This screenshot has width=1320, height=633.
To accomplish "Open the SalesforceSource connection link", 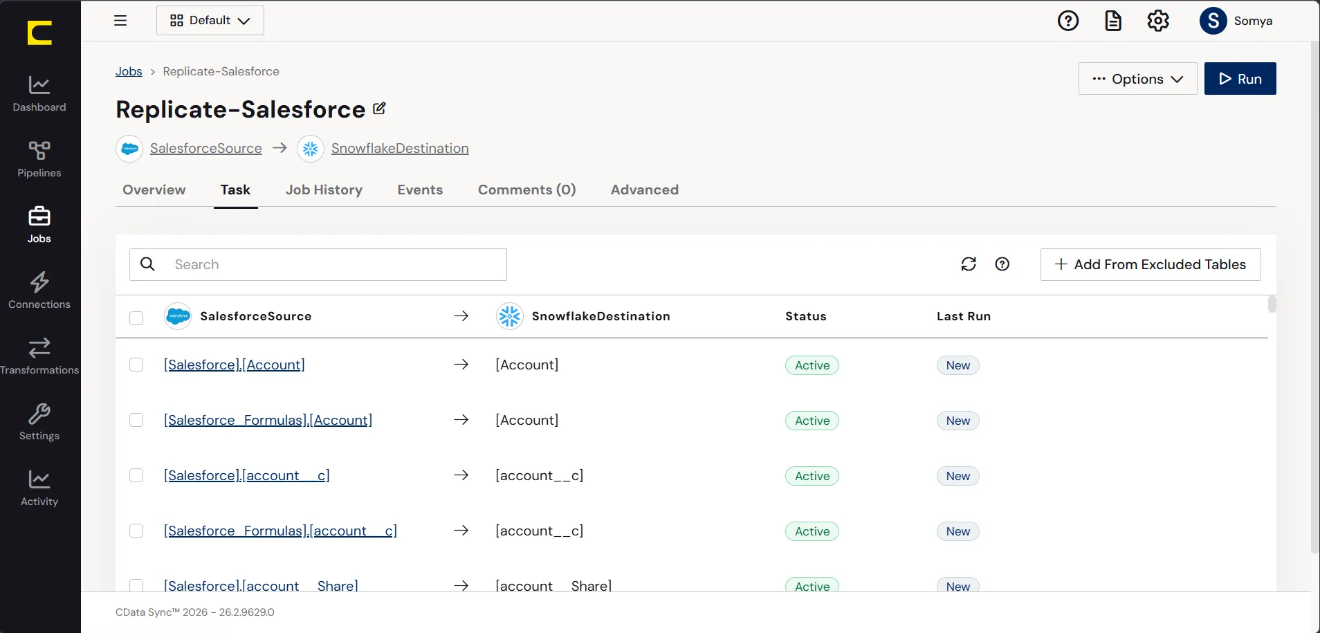I will 206,149.
